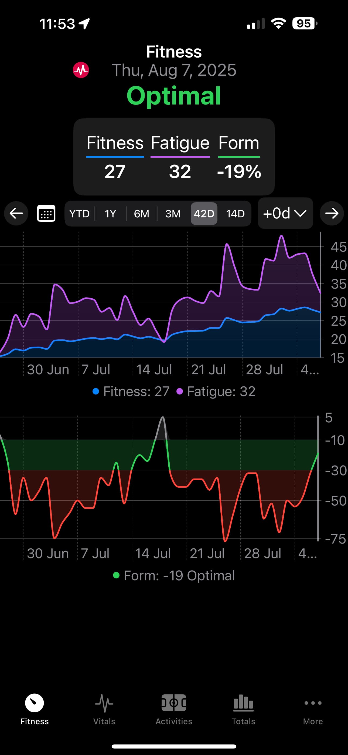This screenshot has width=348, height=755.
Task: Tap the Fatigue 32 metric header
Action: point(180,157)
